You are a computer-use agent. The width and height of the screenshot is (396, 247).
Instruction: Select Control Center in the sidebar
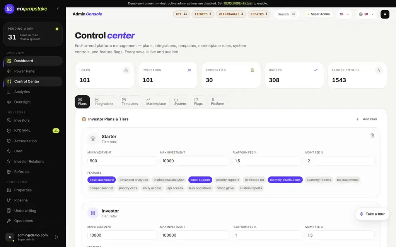33,81
